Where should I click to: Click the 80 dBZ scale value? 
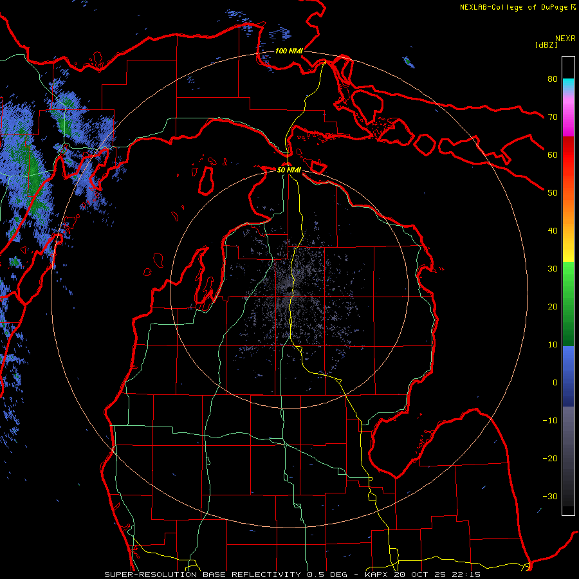pyautogui.click(x=553, y=78)
